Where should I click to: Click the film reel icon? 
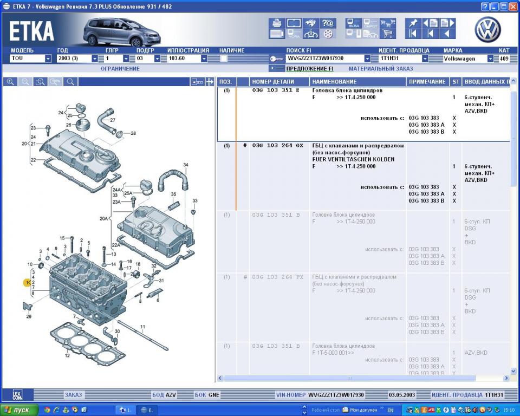tap(328, 34)
